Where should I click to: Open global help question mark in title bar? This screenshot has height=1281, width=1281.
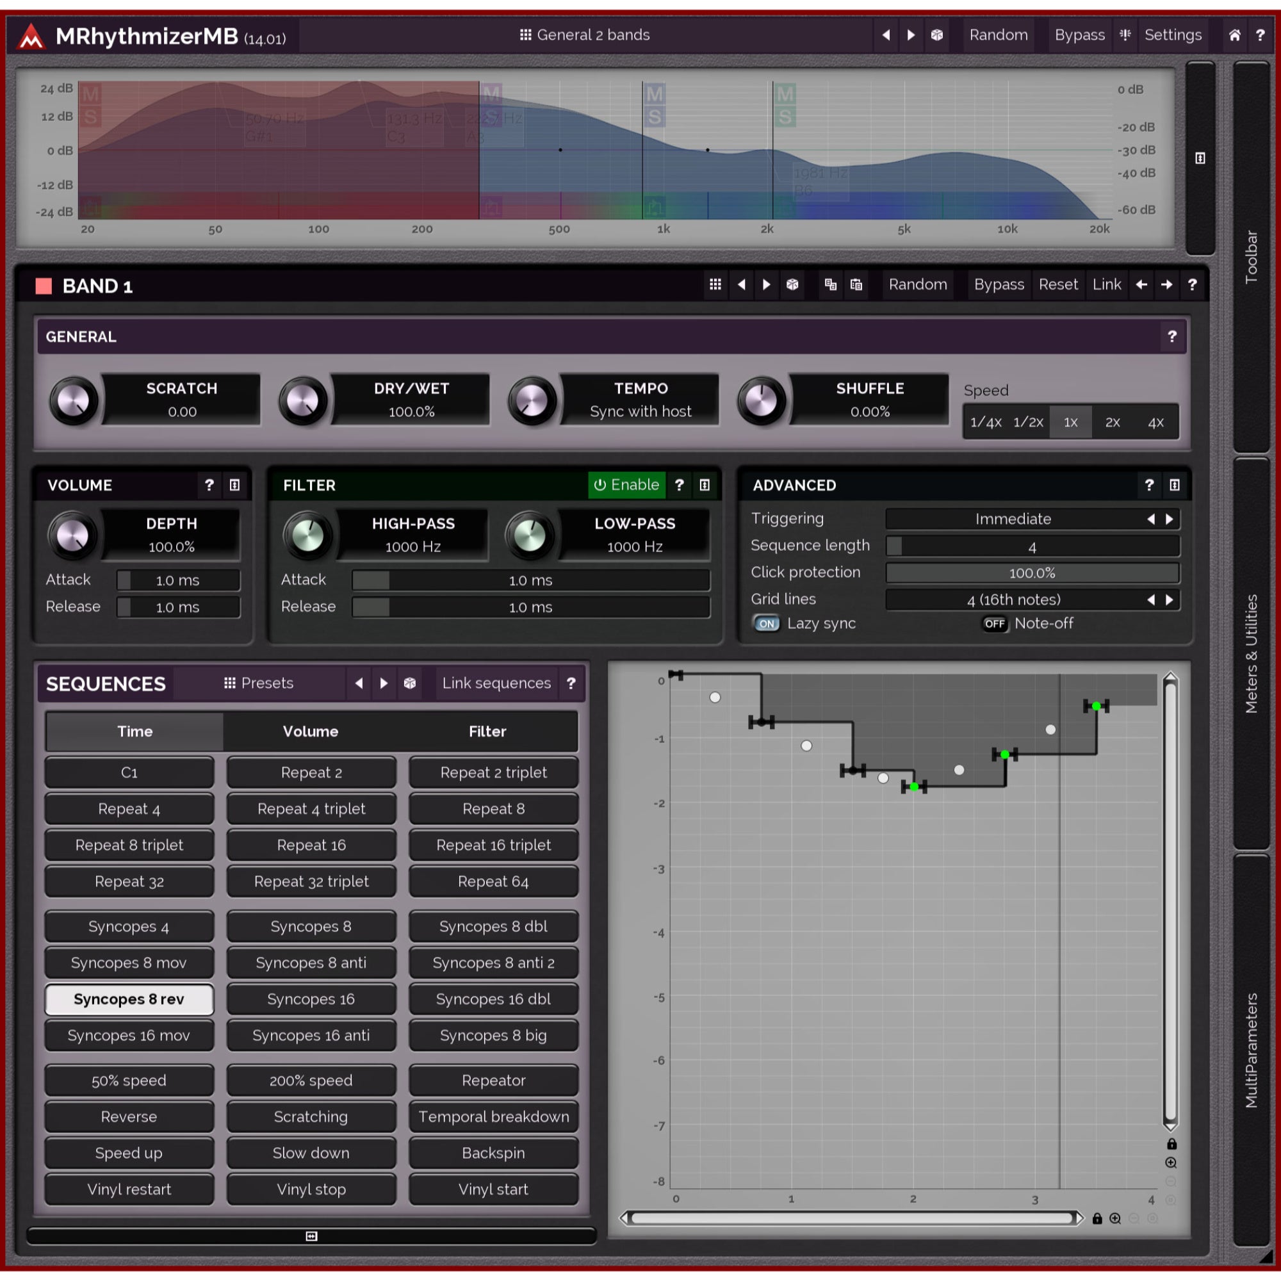point(1260,35)
